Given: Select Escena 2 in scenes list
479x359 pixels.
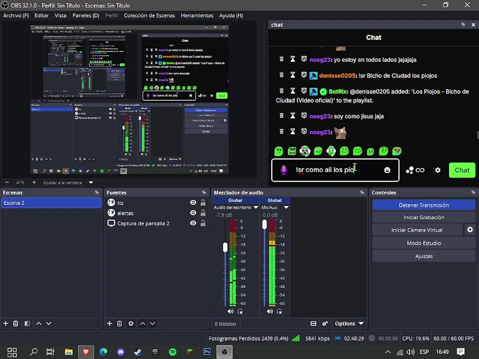Looking at the screenshot, I should click(51, 203).
